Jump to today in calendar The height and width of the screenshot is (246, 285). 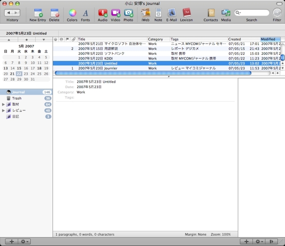pos(27,40)
